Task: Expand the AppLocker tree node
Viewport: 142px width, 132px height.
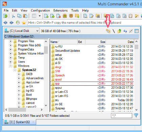Action: click(x=19, y=82)
